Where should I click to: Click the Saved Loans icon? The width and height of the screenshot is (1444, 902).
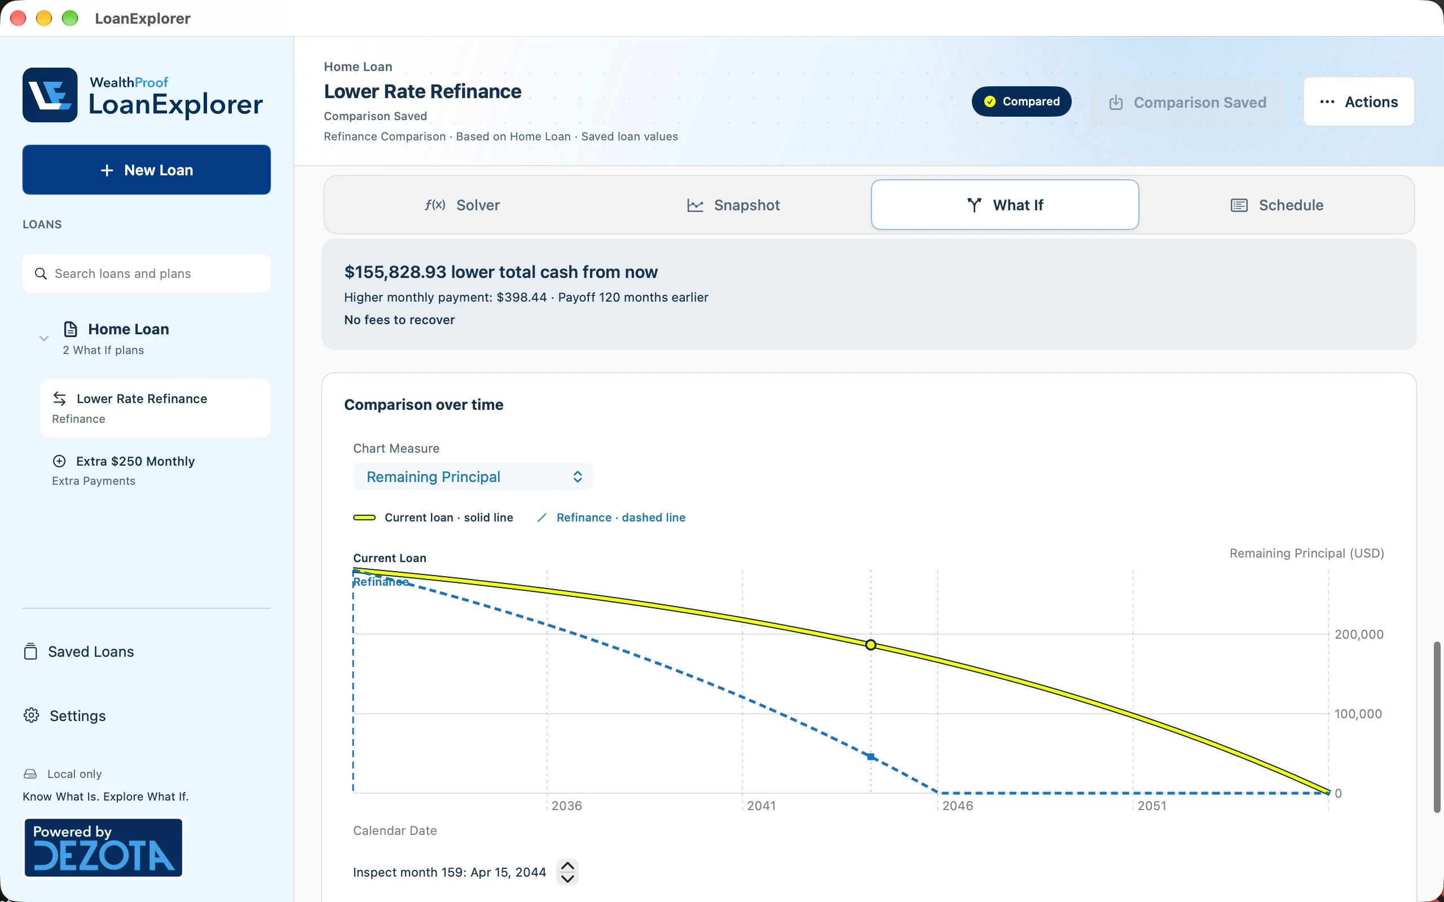30,652
